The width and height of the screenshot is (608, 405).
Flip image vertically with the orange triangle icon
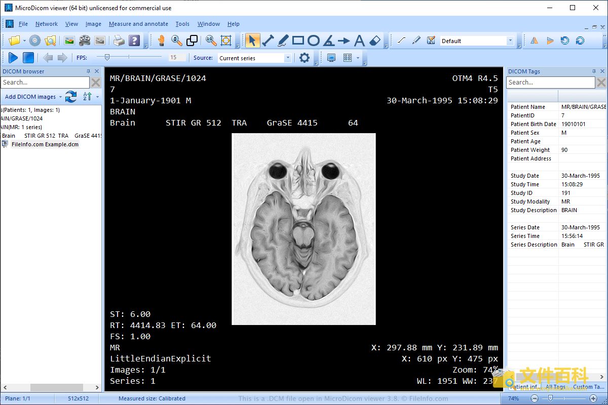click(x=550, y=40)
